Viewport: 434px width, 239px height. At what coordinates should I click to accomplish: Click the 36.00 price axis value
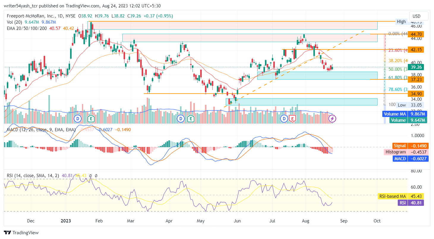pos(416,87)
